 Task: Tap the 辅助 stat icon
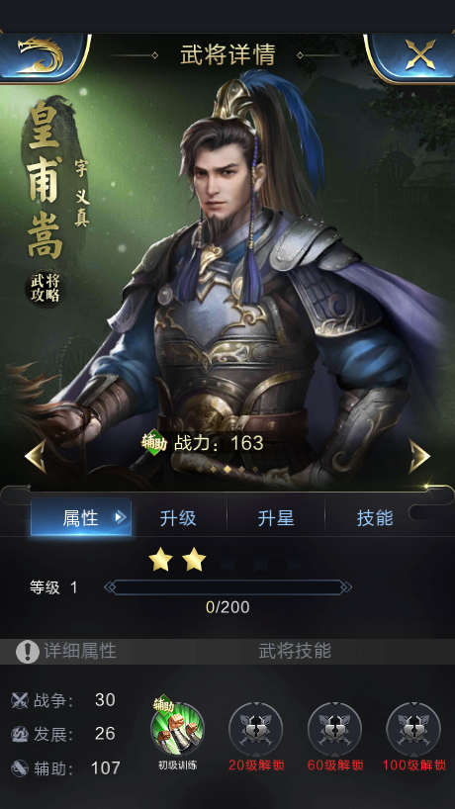click(20, 768)
